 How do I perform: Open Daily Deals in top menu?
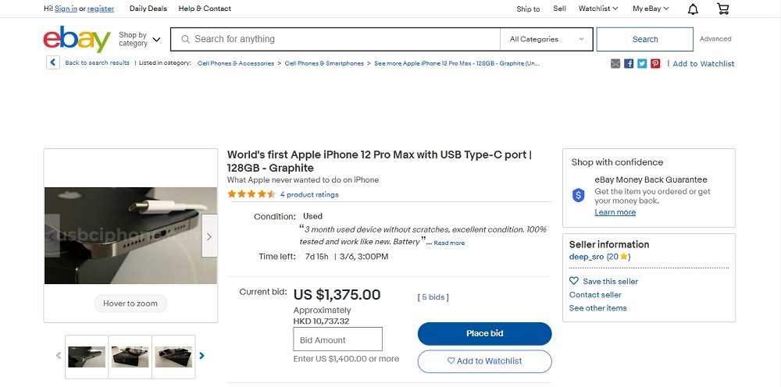(148, 9)
